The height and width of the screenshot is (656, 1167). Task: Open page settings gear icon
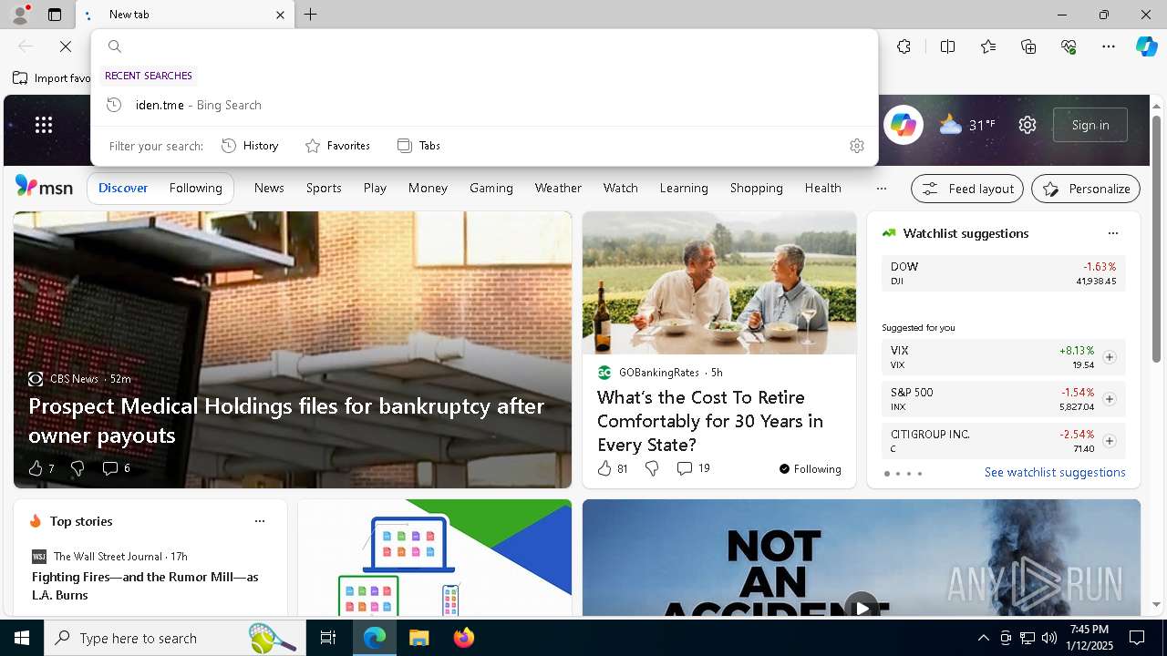(1028, 125)
